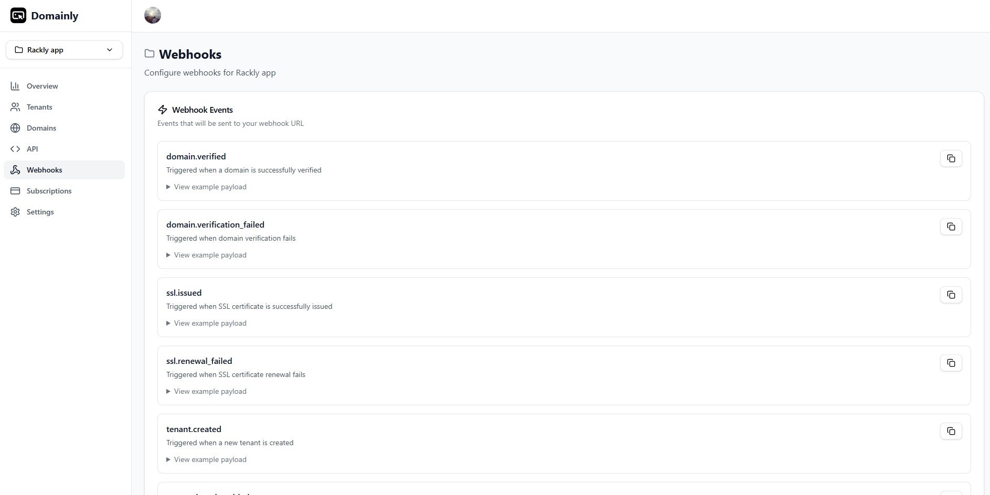Click 'Triggered when a new tenant is created'
The height and width of the screenshot is (495, 990).
(x=230, y=443)
